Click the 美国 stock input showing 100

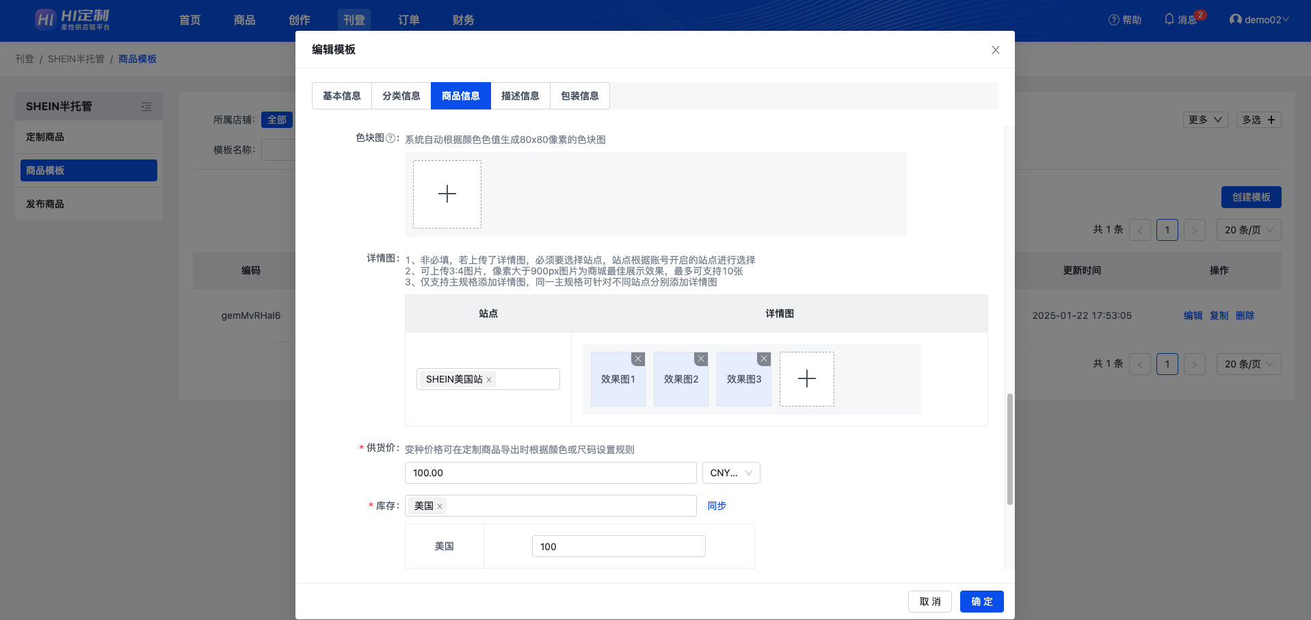[619, 546]
